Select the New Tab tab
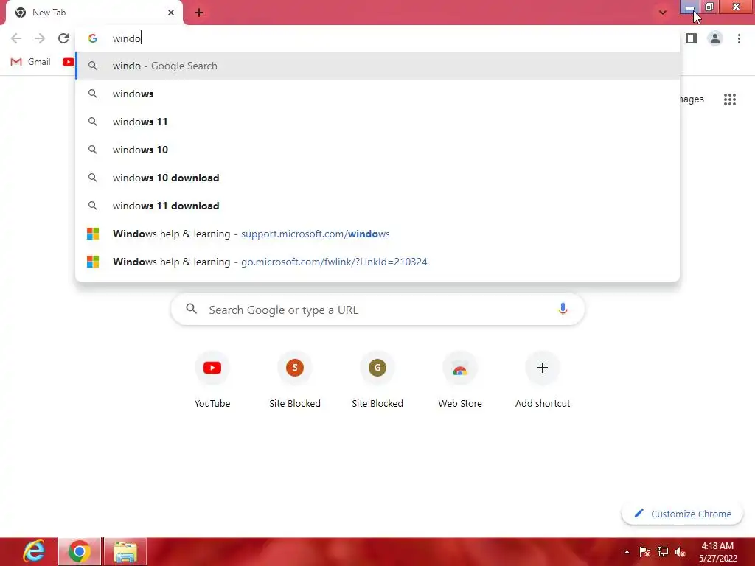 coord(94,13)
